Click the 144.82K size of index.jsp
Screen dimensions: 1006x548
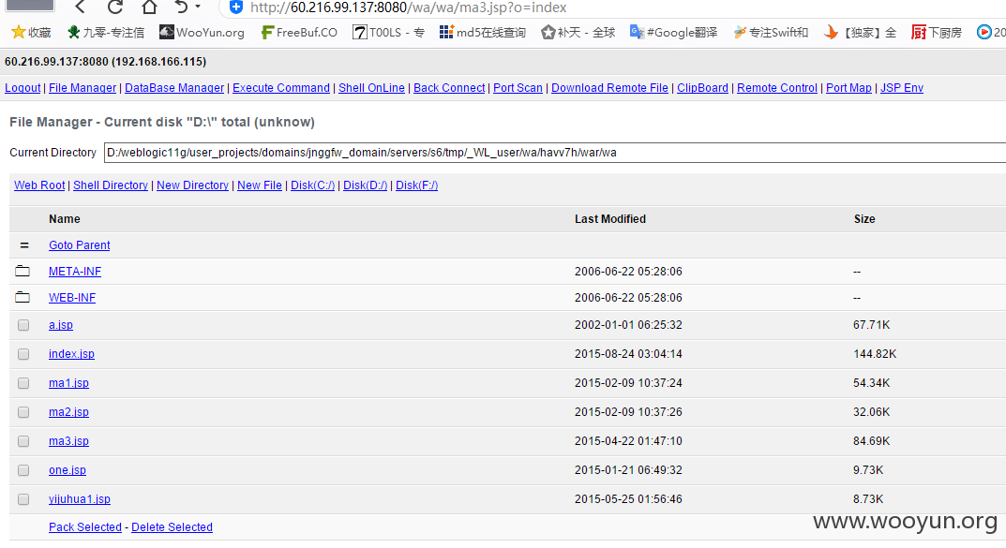click(x=875, y=354)
